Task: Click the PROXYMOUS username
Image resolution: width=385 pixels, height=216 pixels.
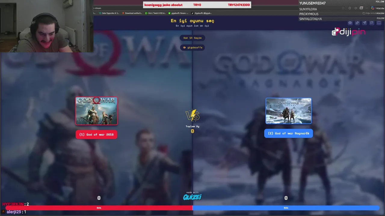Action: click(x=309, y=14)
